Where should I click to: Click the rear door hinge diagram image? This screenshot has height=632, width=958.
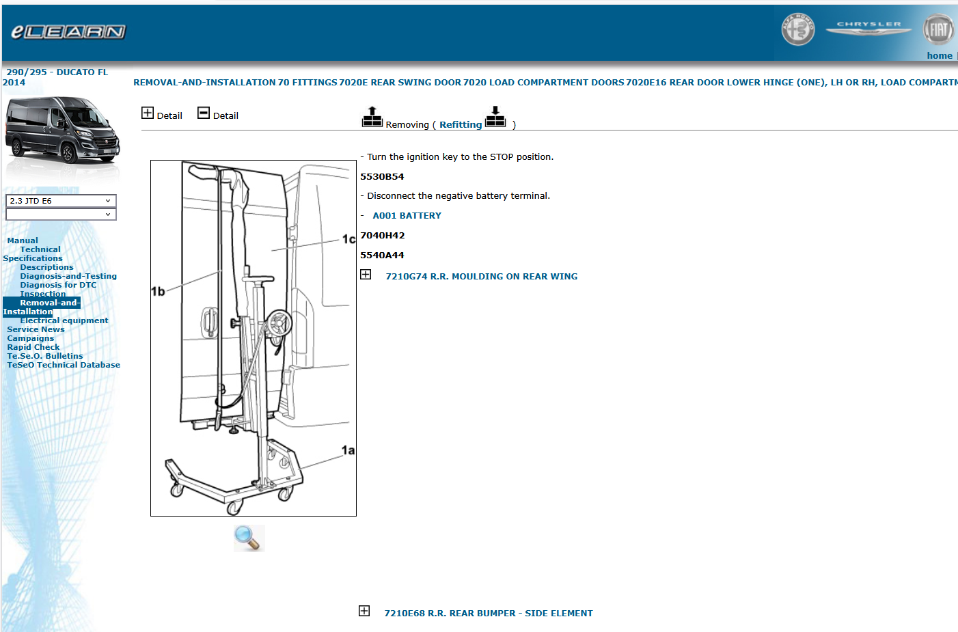pos(254,338)
